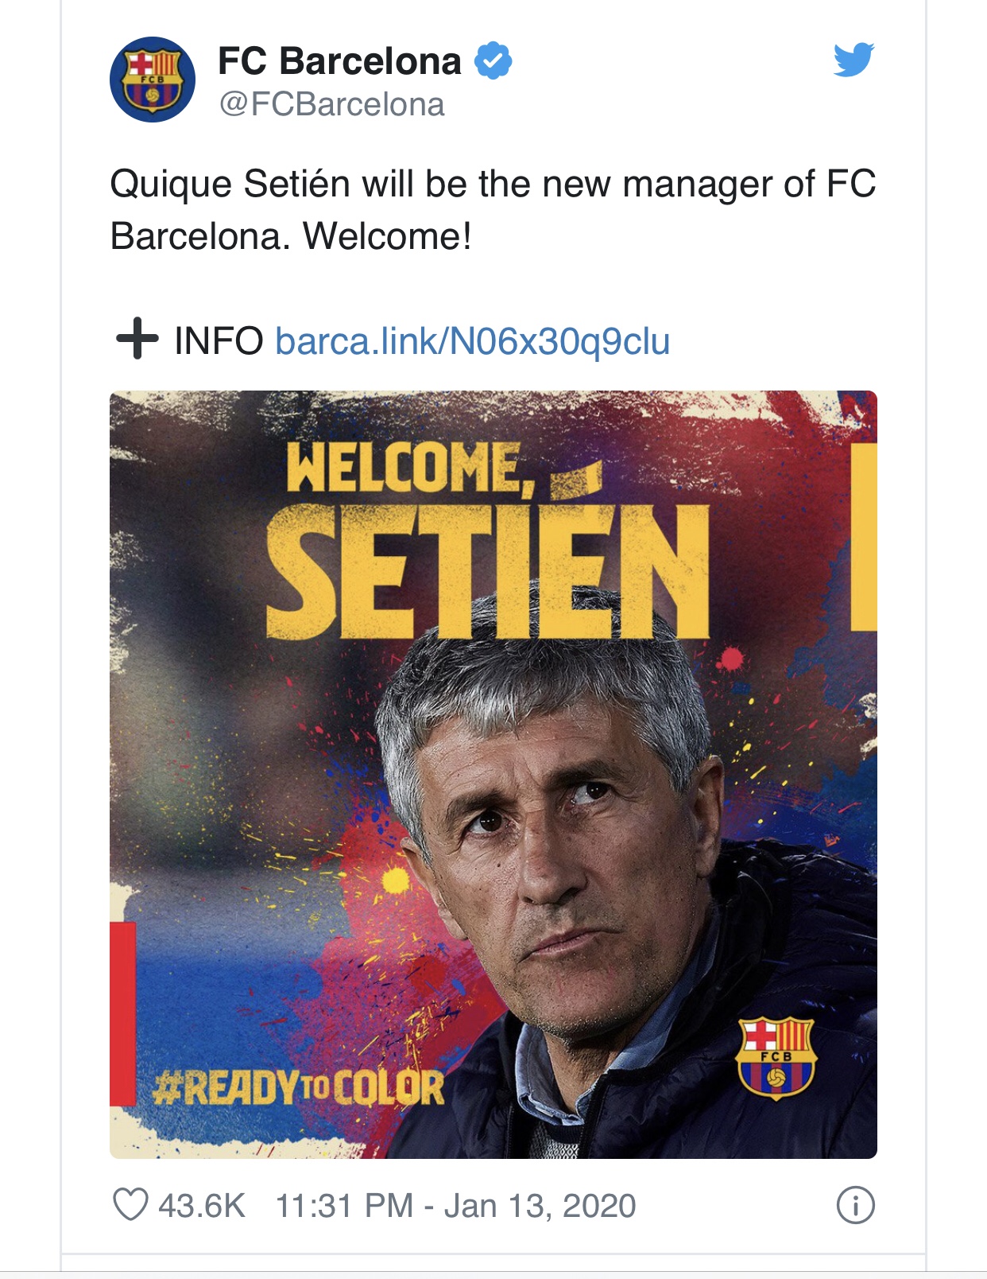
Task: Open the tweet info circle icon
Action: click(x=856, y=1205)
